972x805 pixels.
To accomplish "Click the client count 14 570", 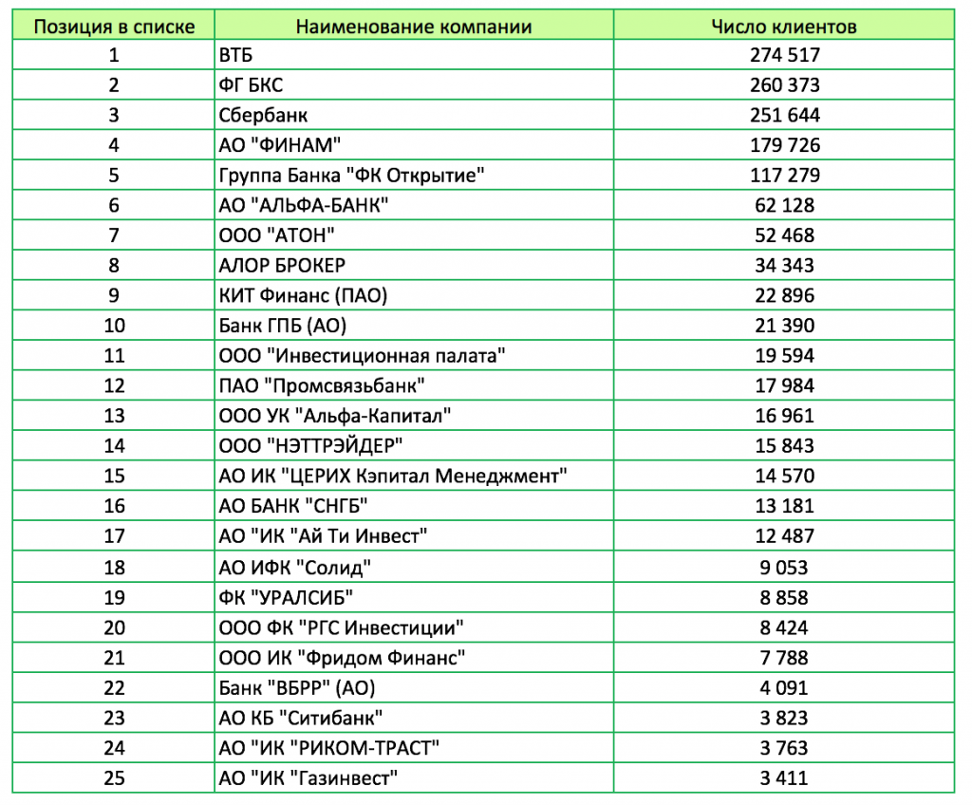I will [x=785, y=476].
